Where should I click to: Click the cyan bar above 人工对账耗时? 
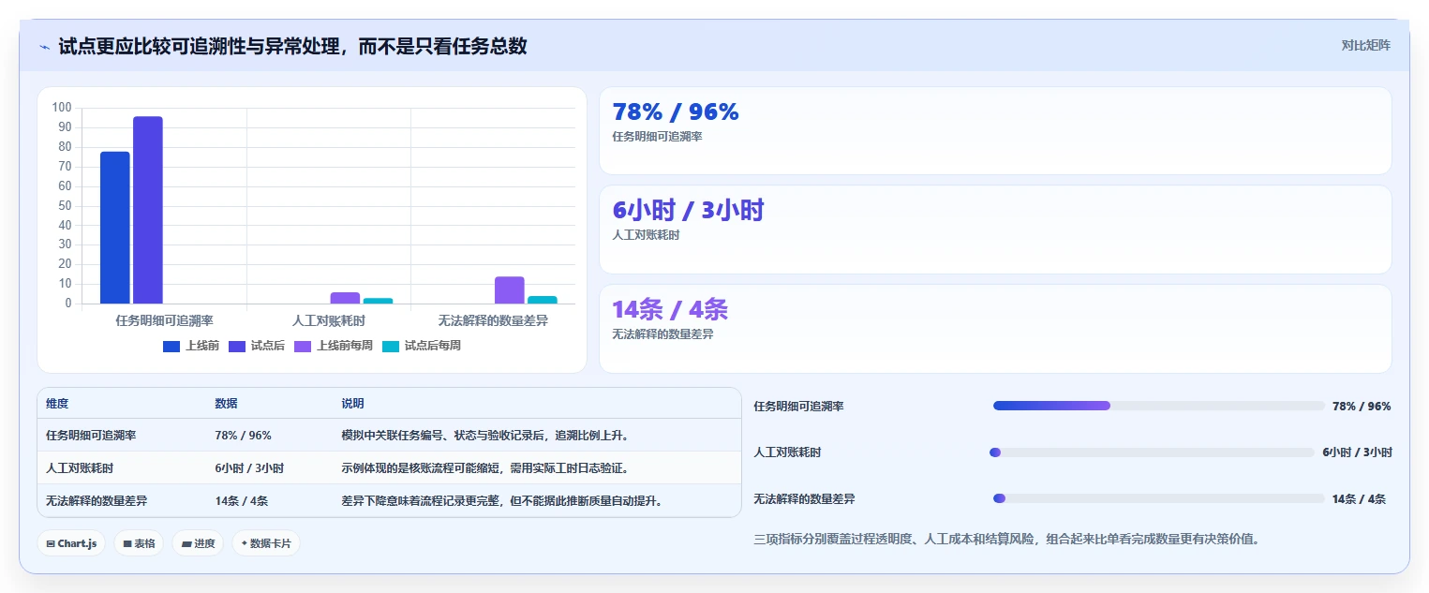[x=378, y=301]
